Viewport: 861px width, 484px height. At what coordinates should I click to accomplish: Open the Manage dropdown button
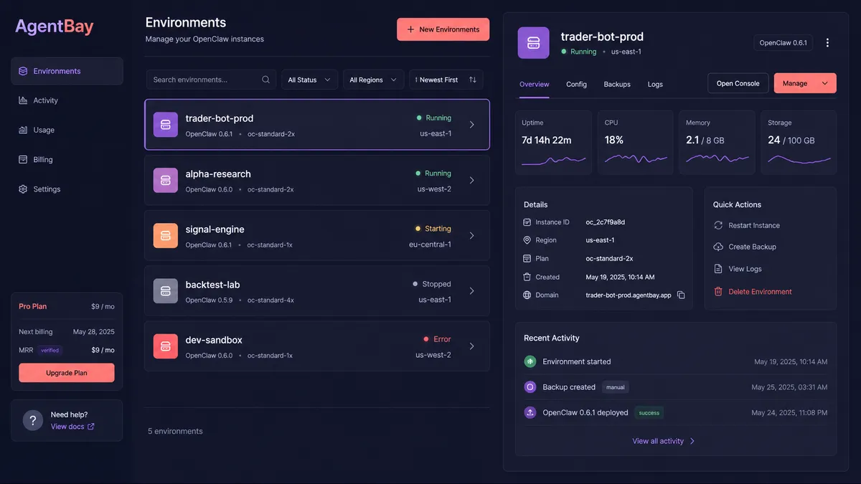[805, 83]
